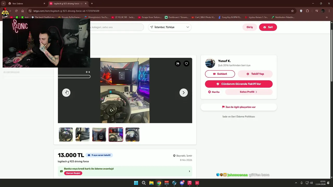Image resolution: width=333 pixels, height=187 pixels.
Task: Close the logitech g 923 tab
Action: pos(86,4)
